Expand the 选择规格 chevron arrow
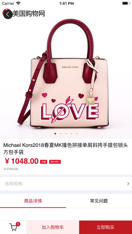This screenshot has width=132, height=234. 128,184
